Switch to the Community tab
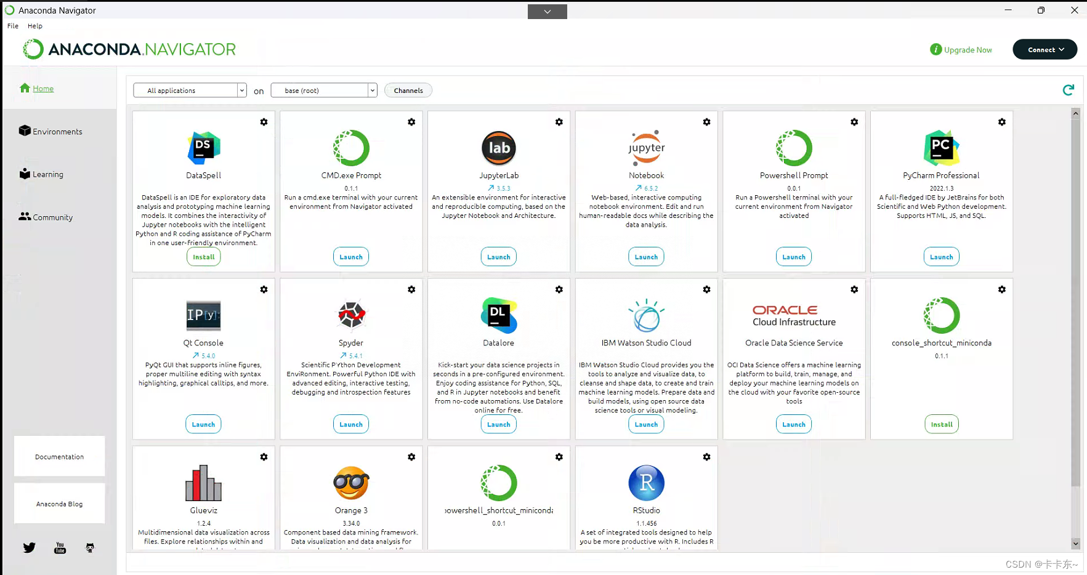Viewport: 1087px width, 575px height. click(x=46, y=217)
